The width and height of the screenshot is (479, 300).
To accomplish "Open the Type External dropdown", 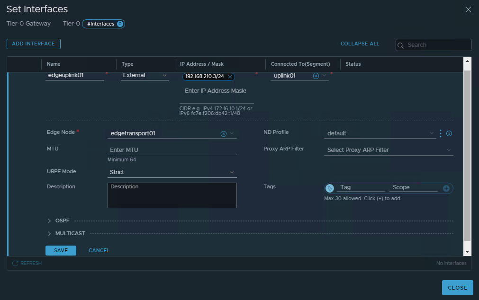I will (x=145, y=76).
